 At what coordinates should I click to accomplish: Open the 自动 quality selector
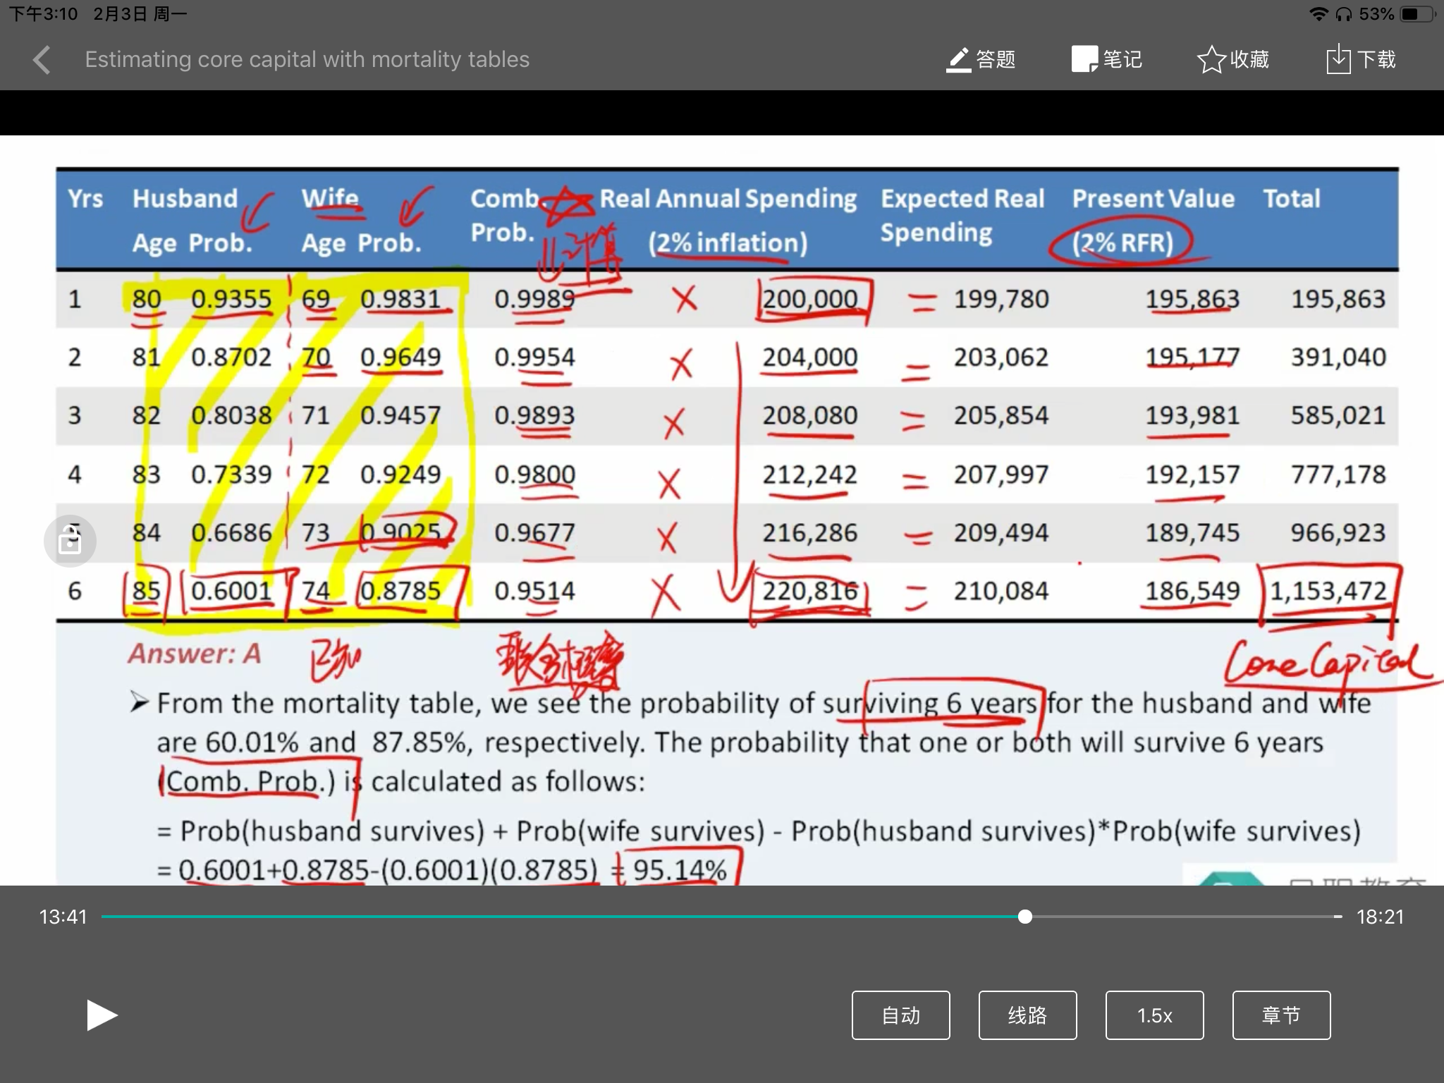(x=901, y=1015)
